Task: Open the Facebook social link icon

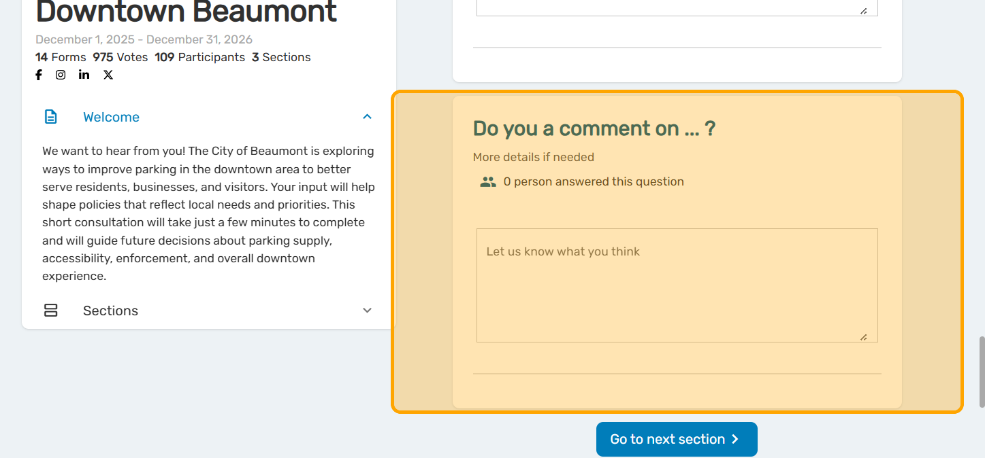Action: pos(39,75)
